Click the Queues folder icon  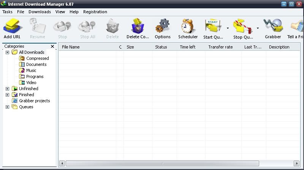[14, 107]
